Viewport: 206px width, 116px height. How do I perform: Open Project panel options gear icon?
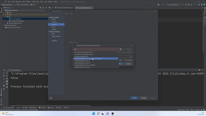tap(50, 8)
